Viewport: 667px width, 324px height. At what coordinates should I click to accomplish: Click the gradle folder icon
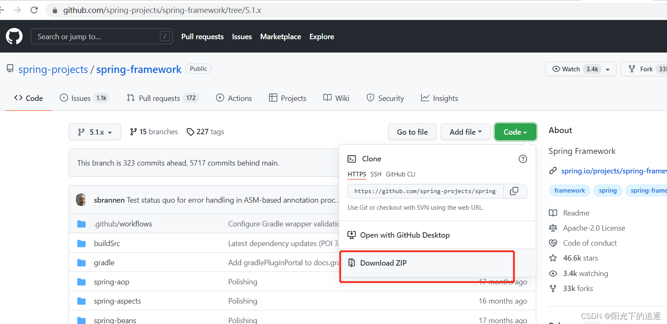pyautogui.click(x=81, y=263)
